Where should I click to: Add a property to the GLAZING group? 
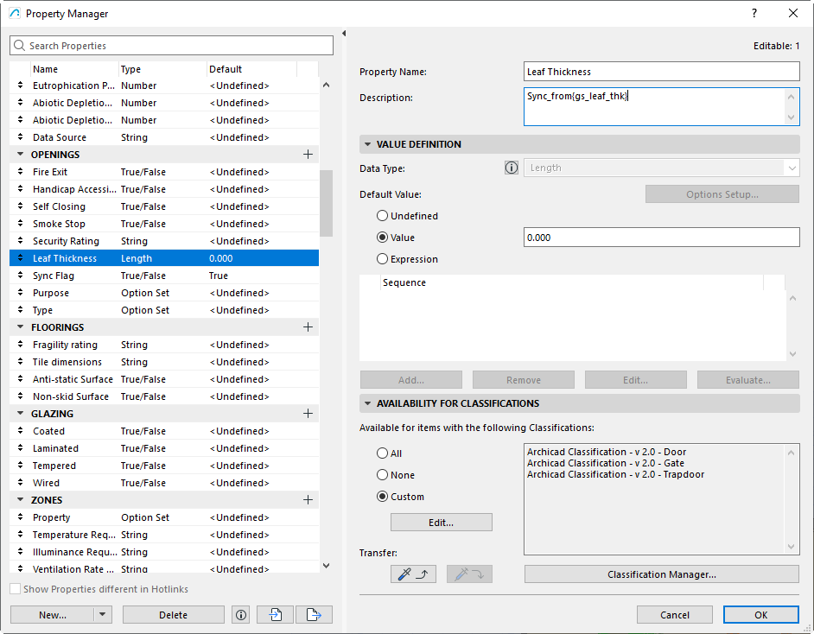click(x=308, y=414)
